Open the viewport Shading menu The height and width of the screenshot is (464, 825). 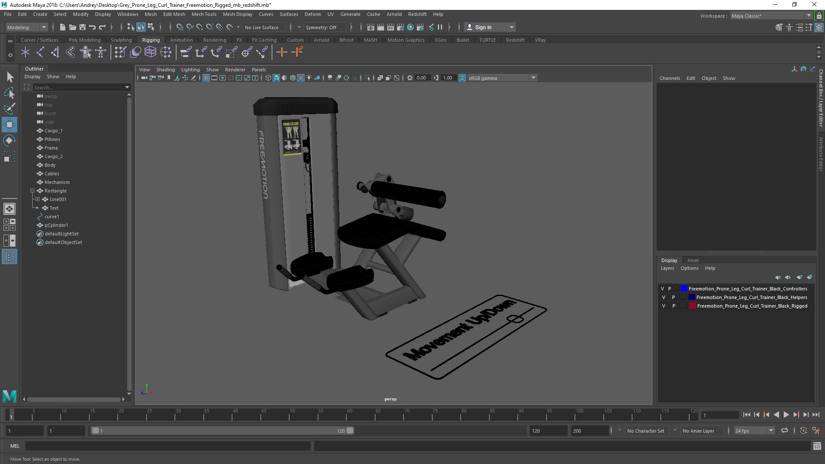165,70
